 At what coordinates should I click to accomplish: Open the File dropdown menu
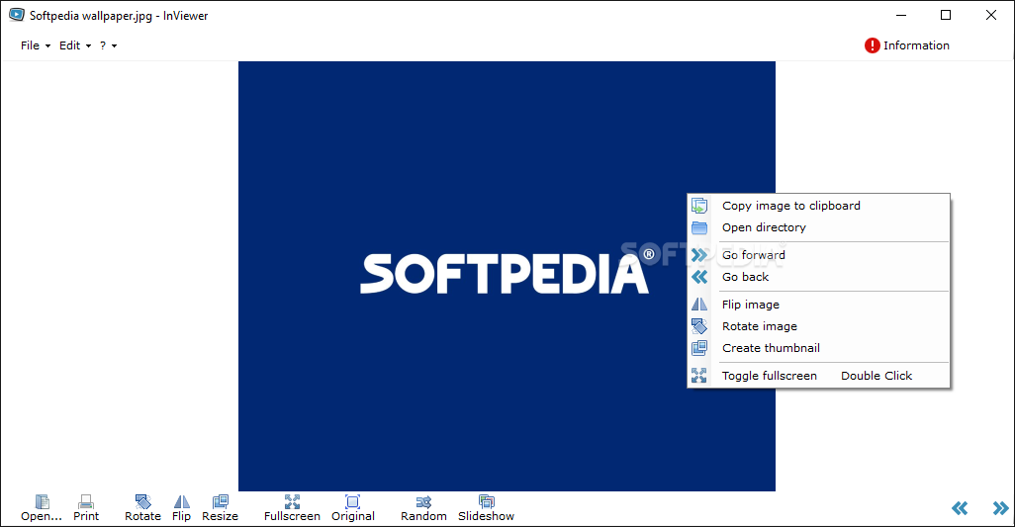pyautogui.click(x=36, y=45)
